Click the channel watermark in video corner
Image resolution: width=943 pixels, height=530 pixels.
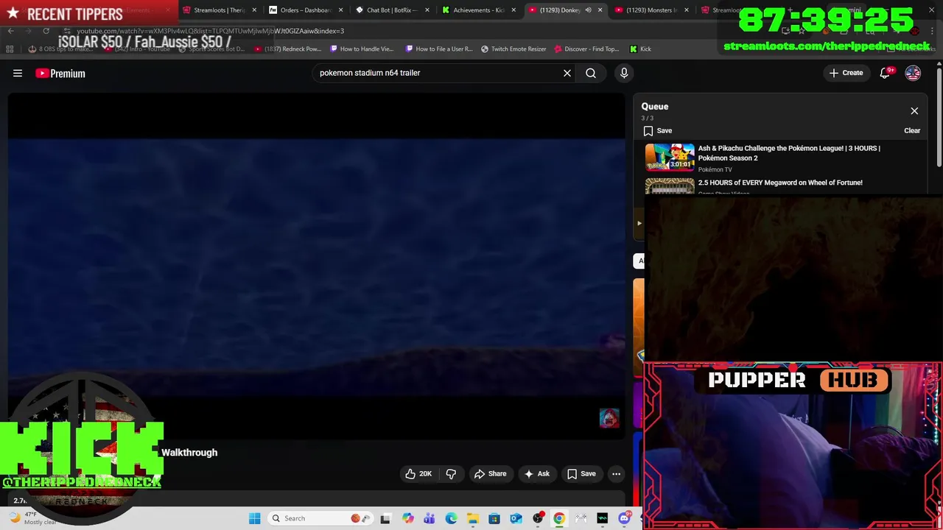[x=609, y=418]
